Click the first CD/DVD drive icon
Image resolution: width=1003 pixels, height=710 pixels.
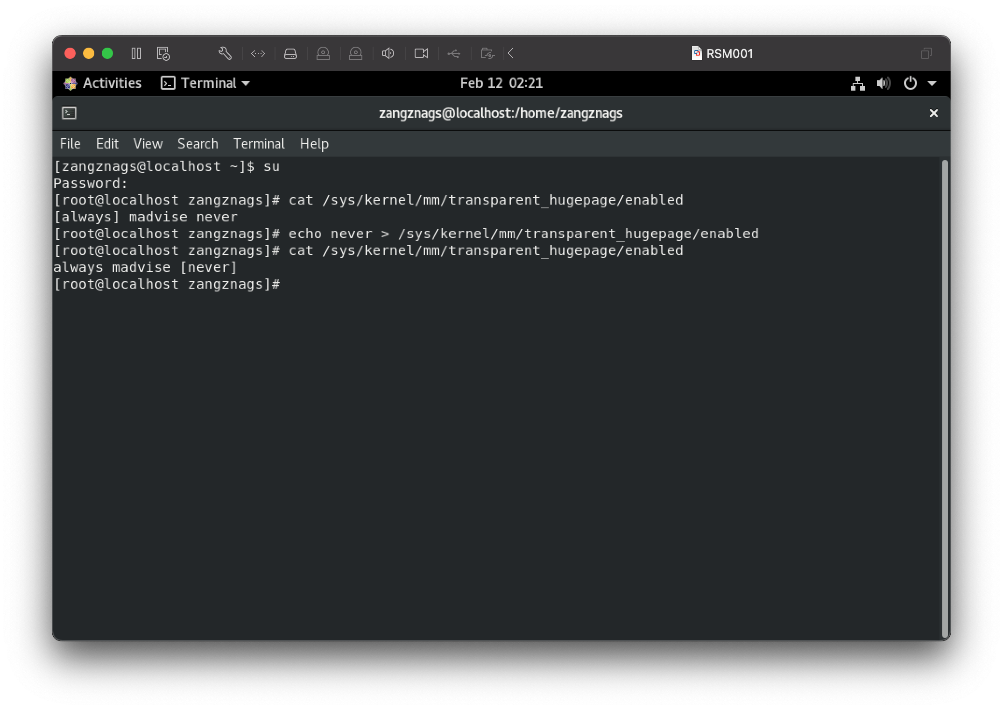pyautogui.click(x=323, y=54)
